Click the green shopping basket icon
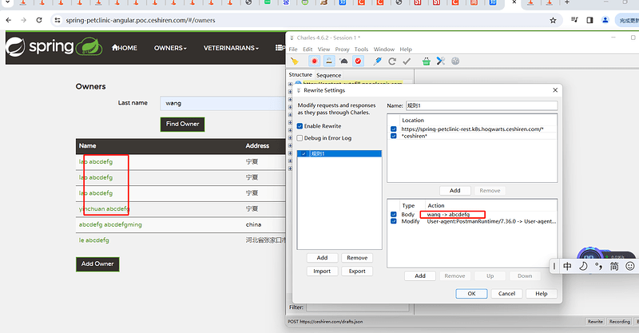Viewport: 639px width, 333px height. [427, 61]
